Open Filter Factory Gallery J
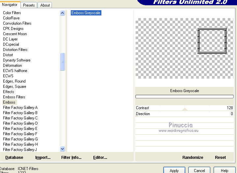237x173 pixels. tap(20, 150)
